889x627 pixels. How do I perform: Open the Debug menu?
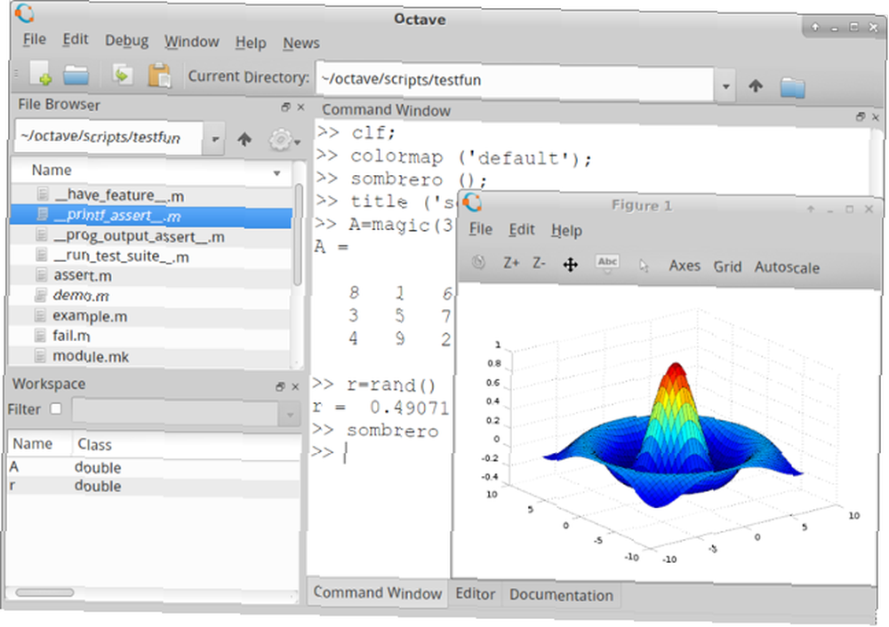click(x=127, y=41)
